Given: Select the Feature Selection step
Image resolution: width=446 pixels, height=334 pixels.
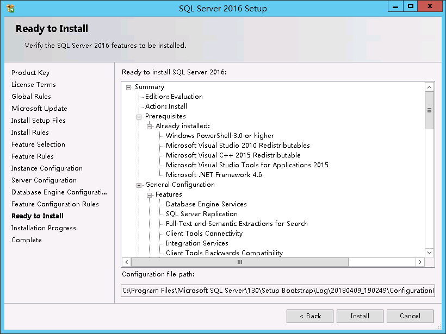Looking at the screenshot, I should click(38, 144).
